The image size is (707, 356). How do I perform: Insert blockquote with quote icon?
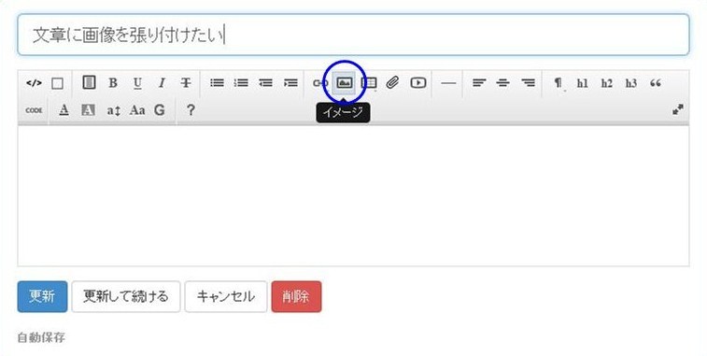[x=656, y=83]
